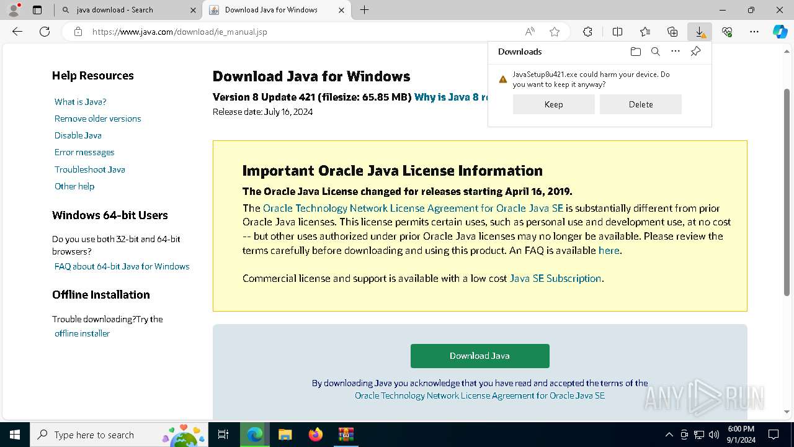Screen dimensions: 794x447
Task: Toggle the Downloads toolbar button
Action: pyautogui.click(x=700, y=32)
